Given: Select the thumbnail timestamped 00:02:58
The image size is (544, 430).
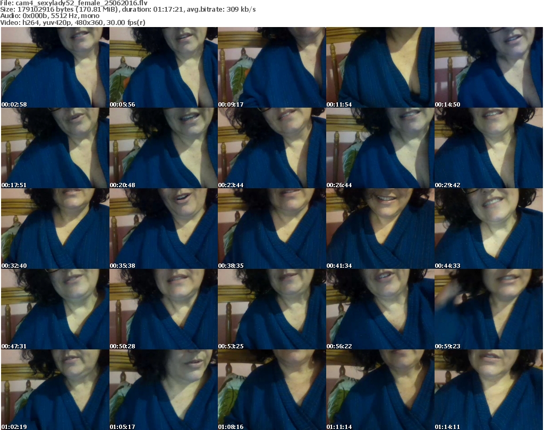Looking at the screenshot, I should [x=55, y=67].
